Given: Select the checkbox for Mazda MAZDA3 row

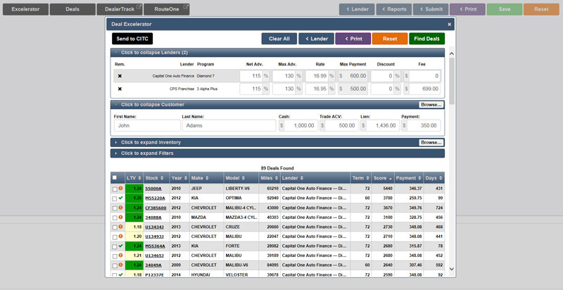Looking at the screenshot, I should (x=115, y=217).
